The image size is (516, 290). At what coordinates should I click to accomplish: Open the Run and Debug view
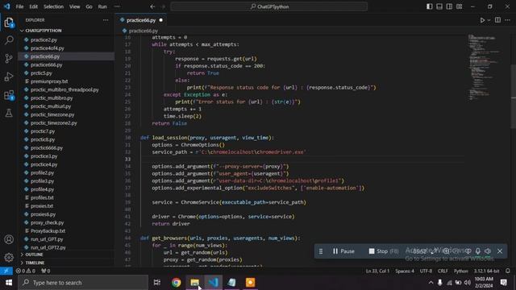pyautogui.click(x=9, y=77)
